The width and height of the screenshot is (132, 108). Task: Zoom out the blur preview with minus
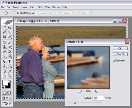(x=80, y=91)
